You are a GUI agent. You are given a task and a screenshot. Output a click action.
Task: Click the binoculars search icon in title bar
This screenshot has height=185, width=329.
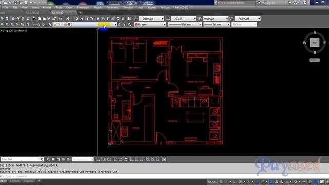[259, 3]
